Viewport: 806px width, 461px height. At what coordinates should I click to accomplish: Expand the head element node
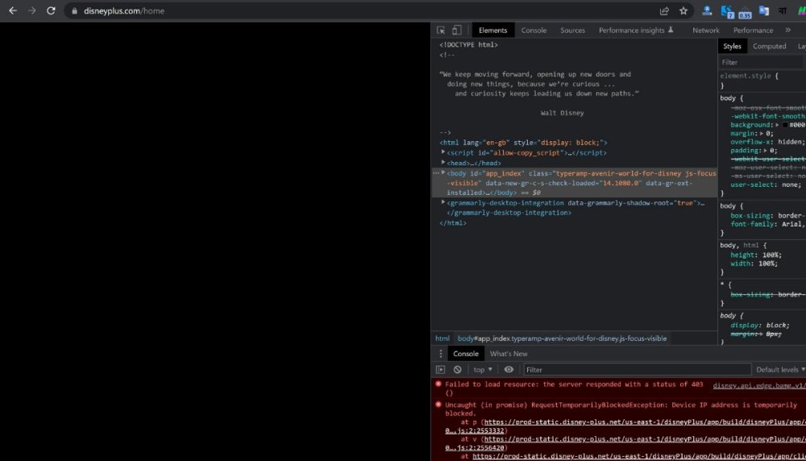pyautogui.click(x=443, y=163)
